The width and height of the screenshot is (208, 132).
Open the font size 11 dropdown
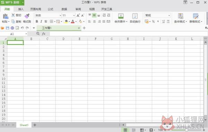pyautogui.click(x=74, y=16)
